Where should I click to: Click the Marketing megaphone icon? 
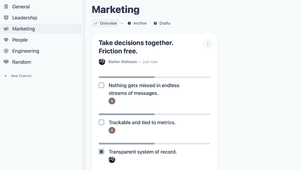[x=6, y=29]
